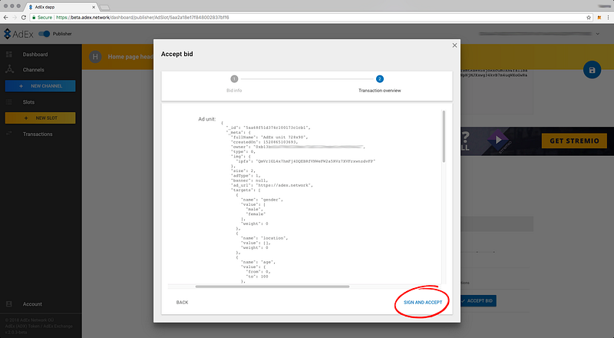
Task: Click the browser back arrow
Action: click(x=5, y=18)
